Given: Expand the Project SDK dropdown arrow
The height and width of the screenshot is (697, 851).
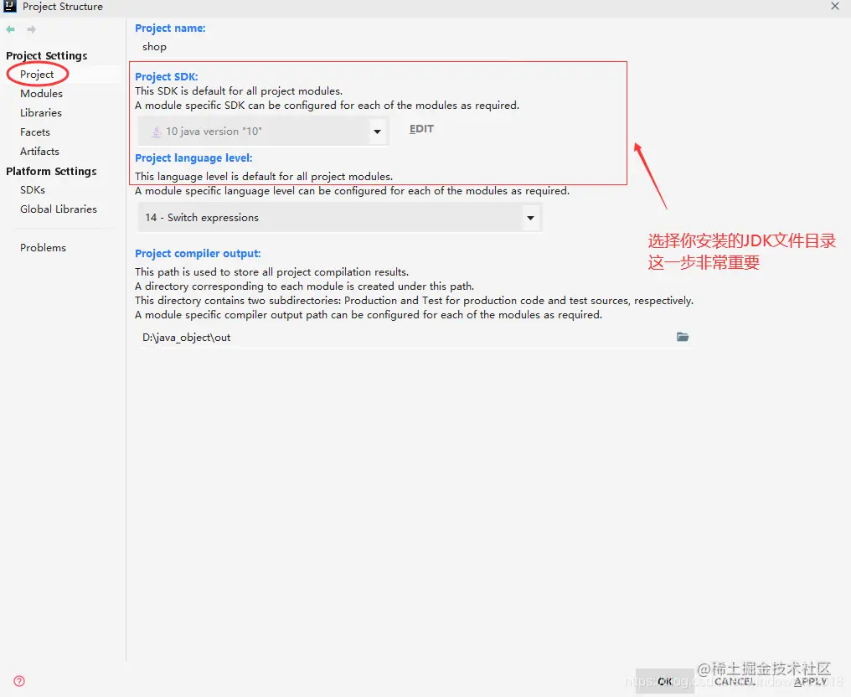Looking at the screenshot, I should 377,132.
